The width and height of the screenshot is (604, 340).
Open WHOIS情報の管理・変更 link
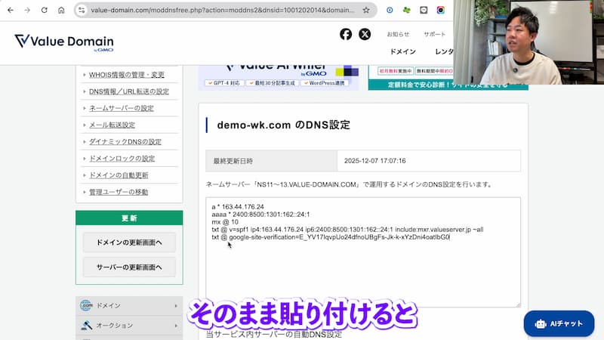(x=126, y=75)
